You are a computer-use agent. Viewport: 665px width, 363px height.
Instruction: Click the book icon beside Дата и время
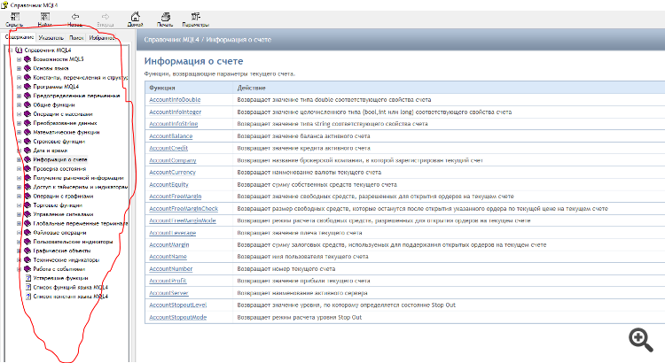click(27, 151)
